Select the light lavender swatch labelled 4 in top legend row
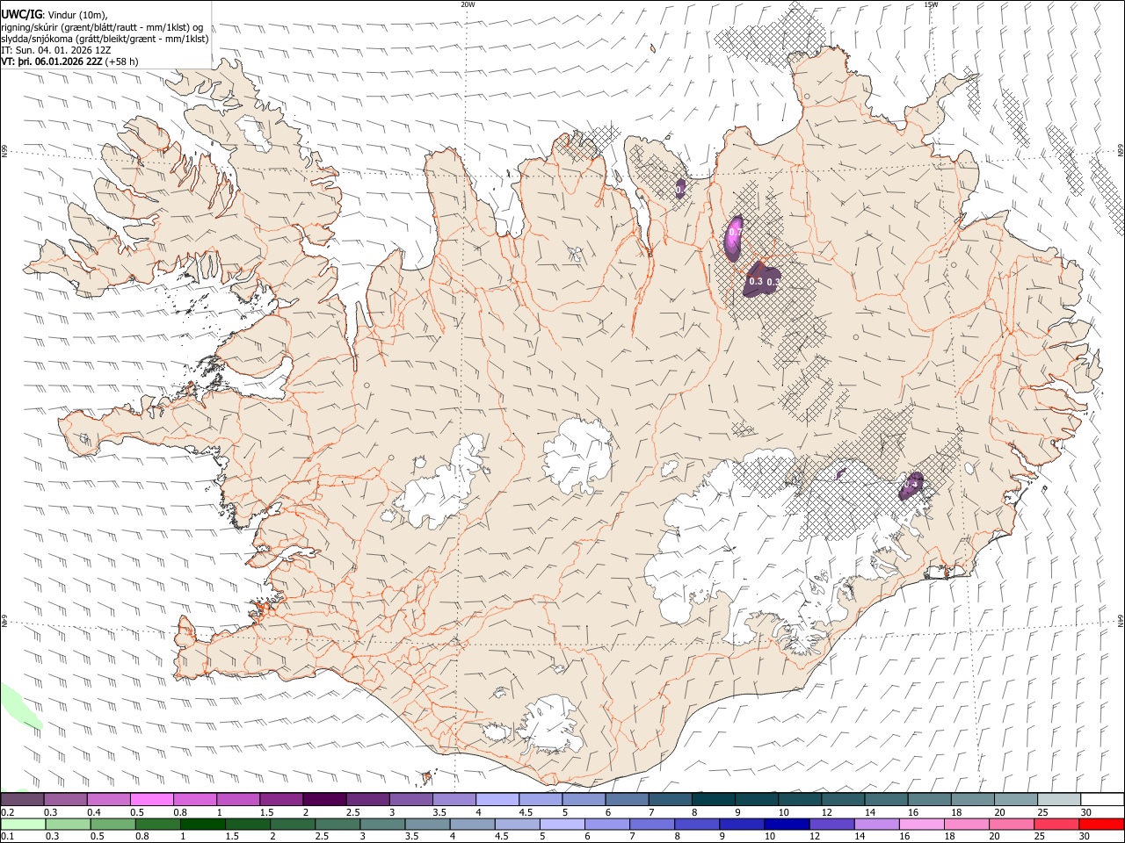This screenshot has height=843, width=1125. 497,799
